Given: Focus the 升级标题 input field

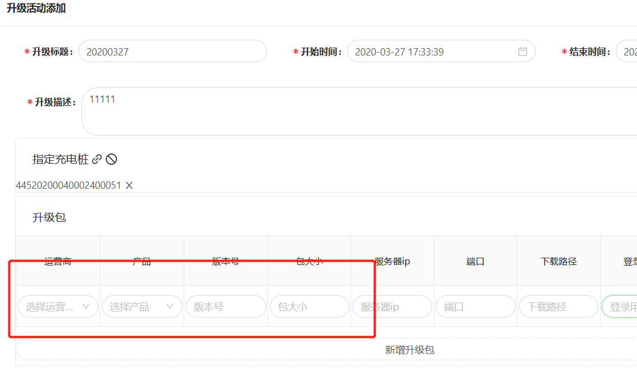Looking at the screenshot, I should (172, 52).
